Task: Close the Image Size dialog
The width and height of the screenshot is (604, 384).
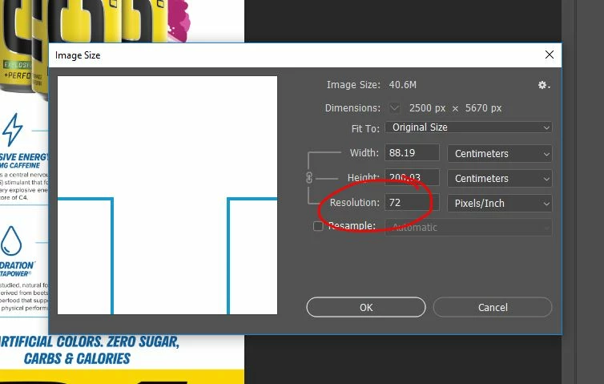Action: click(x=550, y=55)
